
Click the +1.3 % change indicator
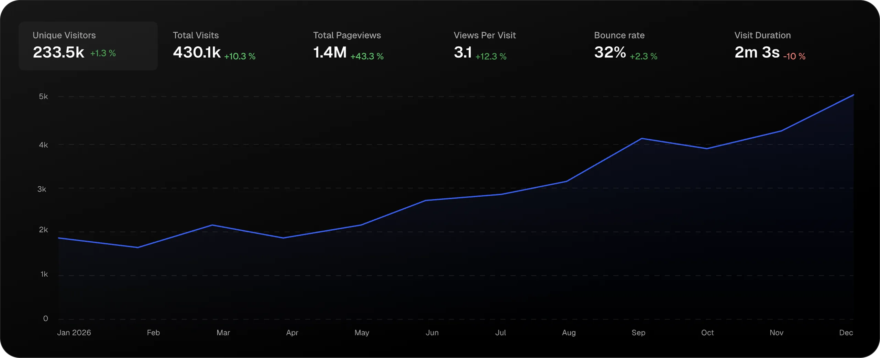click(x=103, y=53)
